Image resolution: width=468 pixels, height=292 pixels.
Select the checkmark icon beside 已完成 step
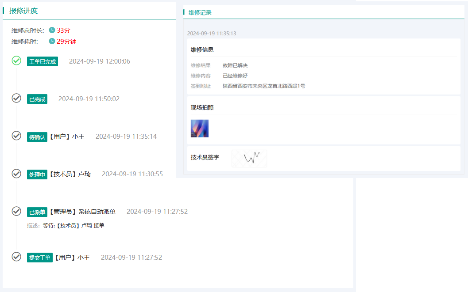(x=16, y=99)
